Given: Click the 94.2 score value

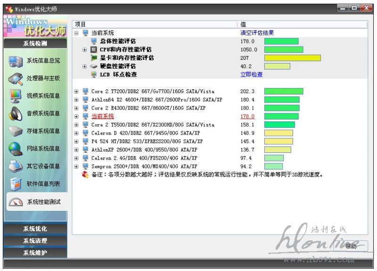Looking at the screenshot, I should click(246, 167).
